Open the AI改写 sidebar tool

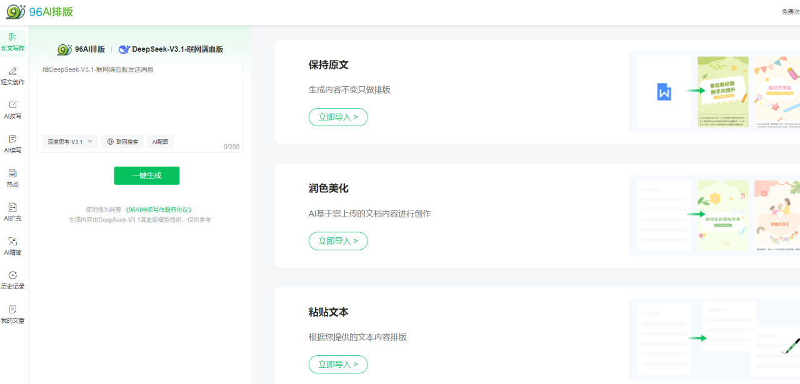click(x=12, y=105)
